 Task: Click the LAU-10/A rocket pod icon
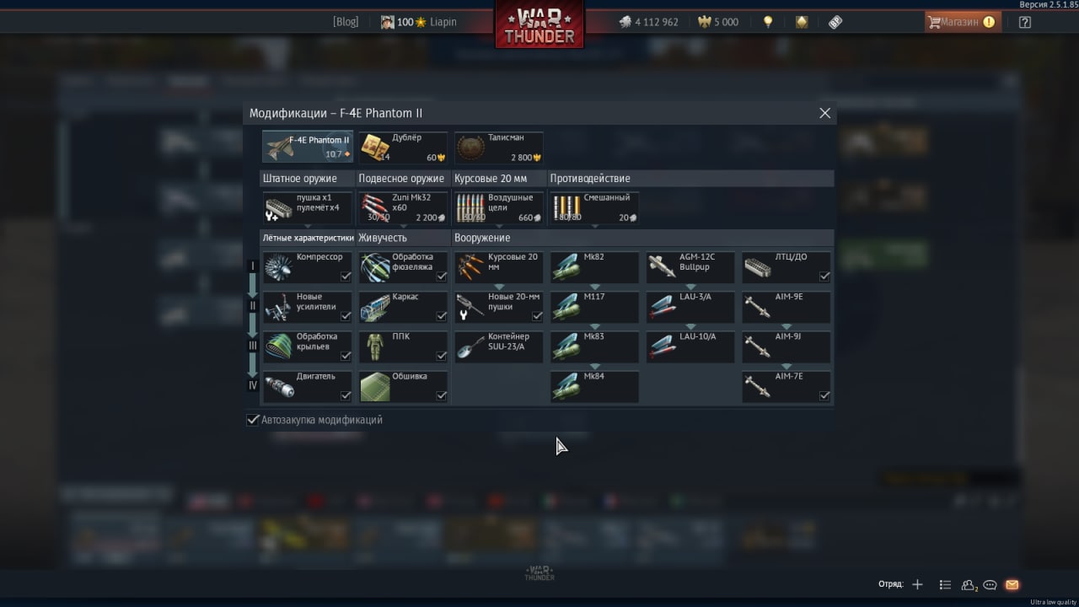point(663,346)
